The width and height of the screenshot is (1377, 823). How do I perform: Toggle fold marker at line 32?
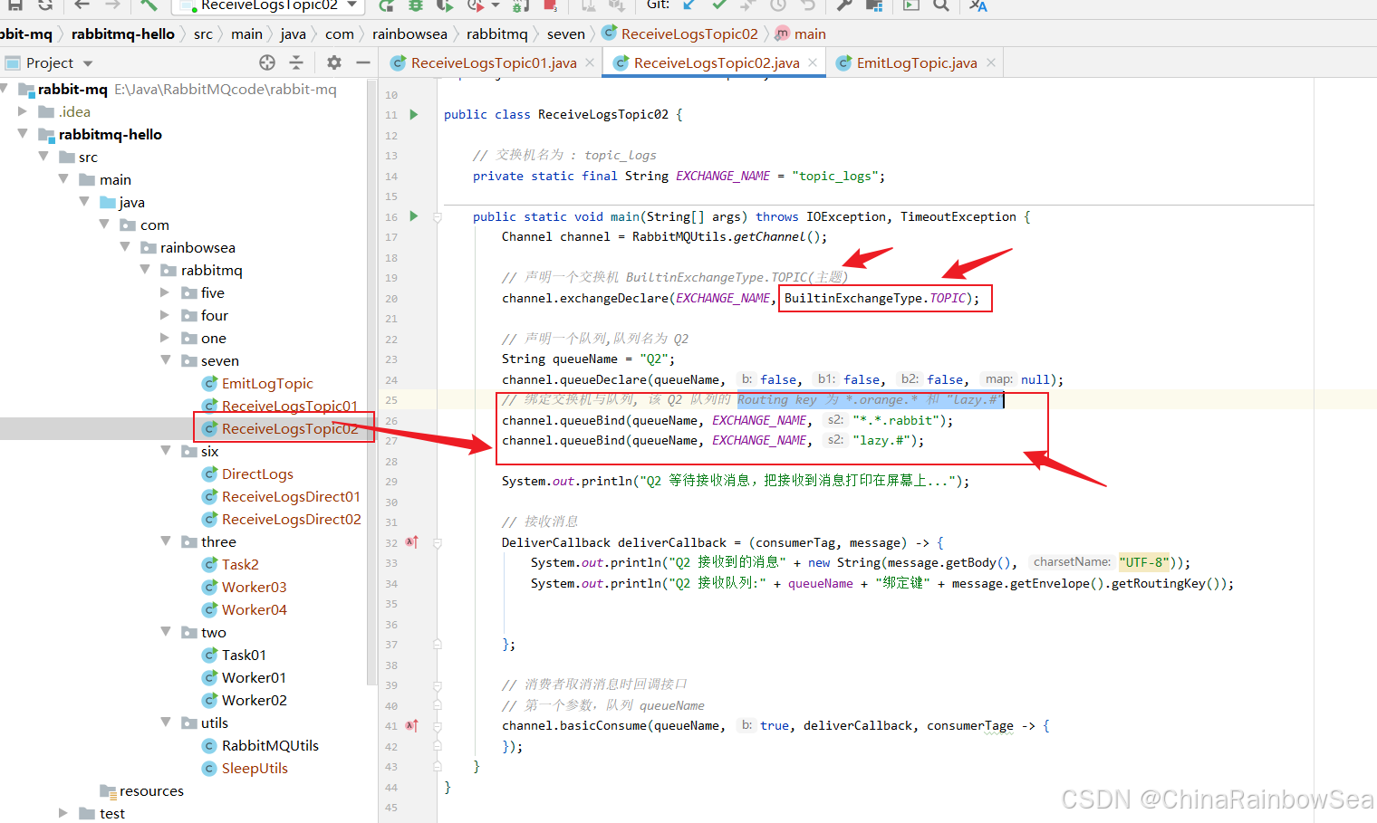[438, 543]
